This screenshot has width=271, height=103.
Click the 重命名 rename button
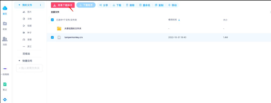(x=145, y=5)
